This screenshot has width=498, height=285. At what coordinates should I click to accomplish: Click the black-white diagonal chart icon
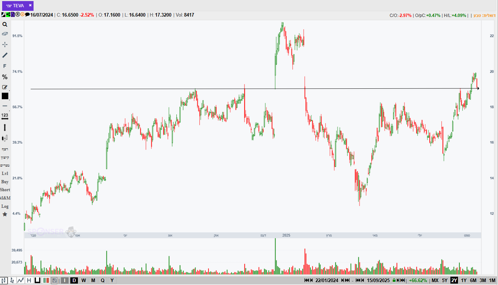[4, 15]
